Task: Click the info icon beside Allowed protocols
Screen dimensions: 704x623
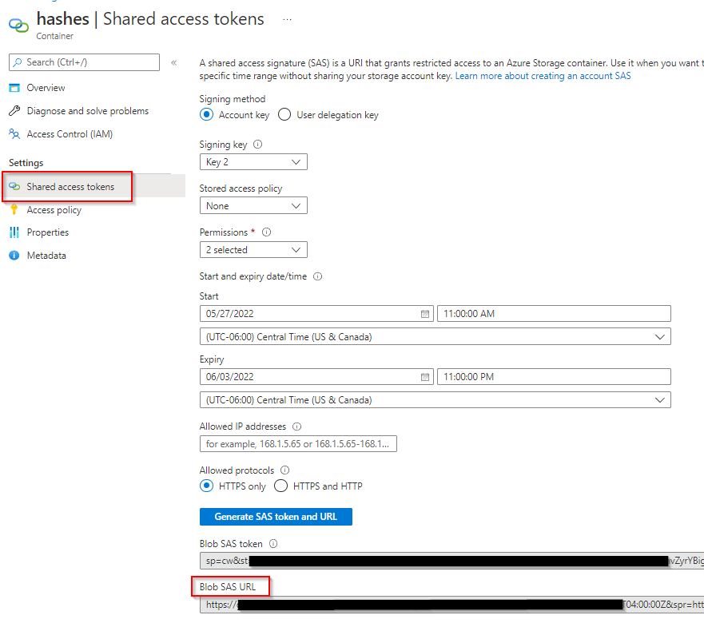Action: point(285,470)
